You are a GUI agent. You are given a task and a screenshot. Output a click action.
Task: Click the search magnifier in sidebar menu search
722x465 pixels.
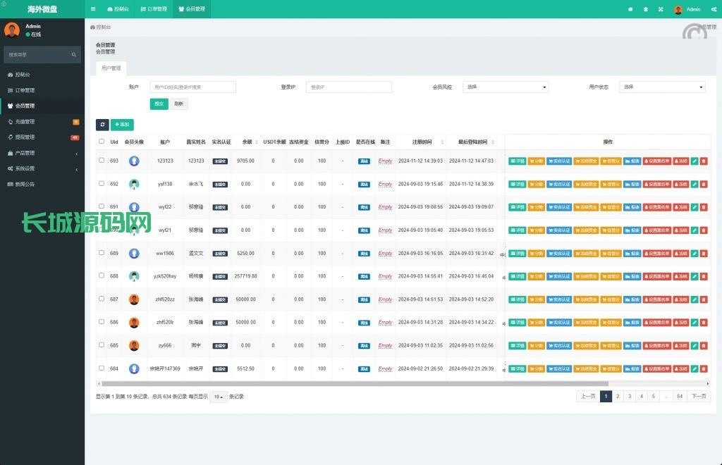73,54
